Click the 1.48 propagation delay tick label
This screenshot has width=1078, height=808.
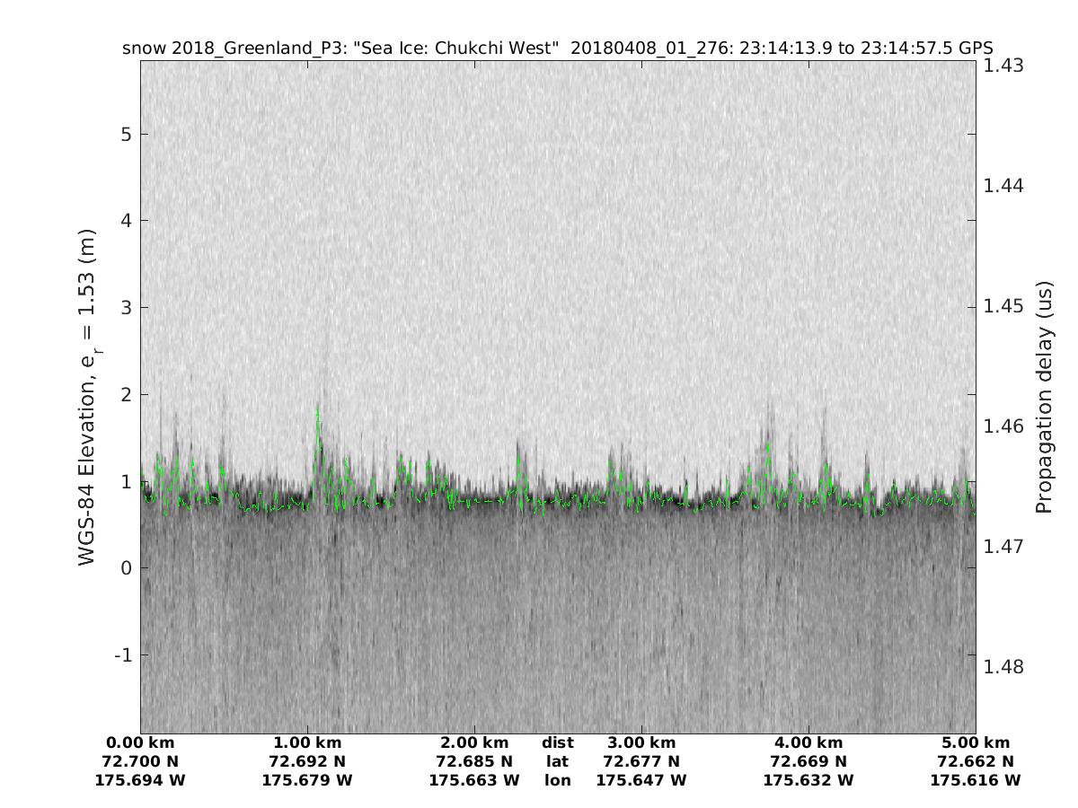coord(1003,666)
